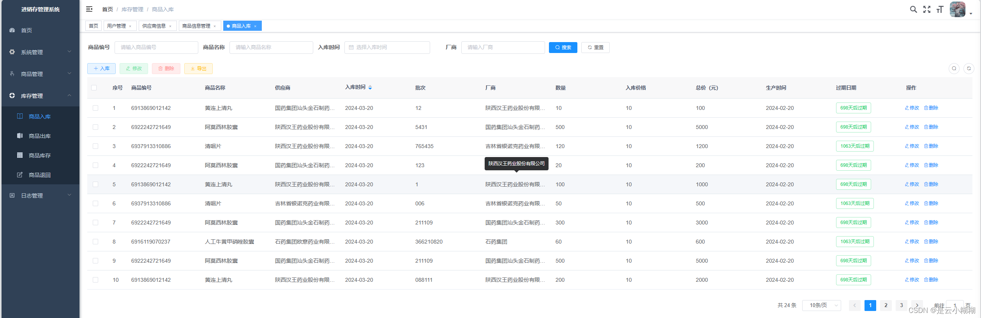Click the 日志管理 sidebar icon
The image size is (981, 318).
(x=12, y=195)
